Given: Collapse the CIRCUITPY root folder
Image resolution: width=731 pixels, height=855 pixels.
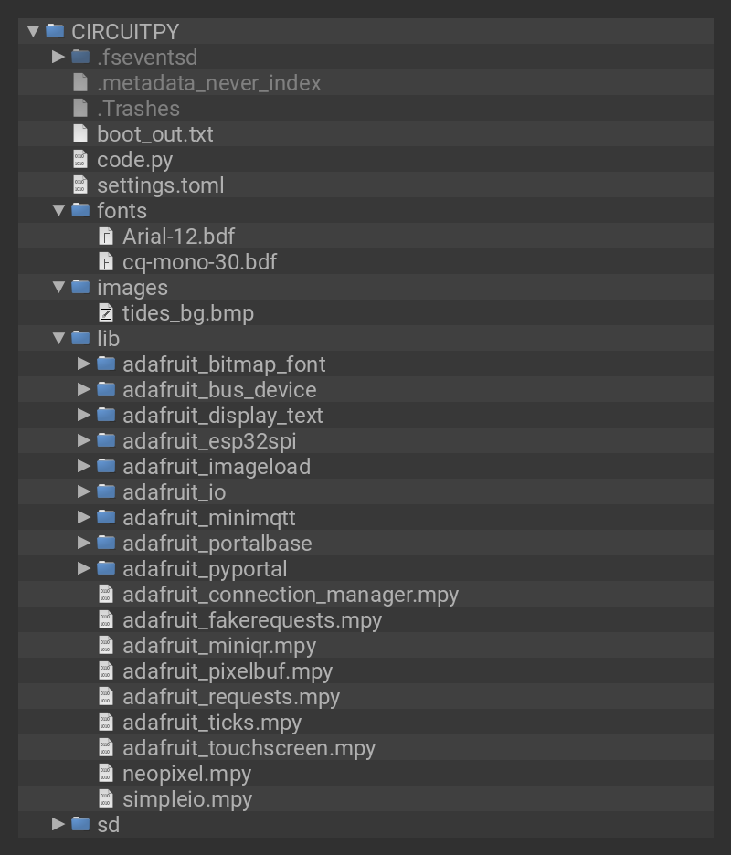Looking at the screenshot, I should coord(33,31).
